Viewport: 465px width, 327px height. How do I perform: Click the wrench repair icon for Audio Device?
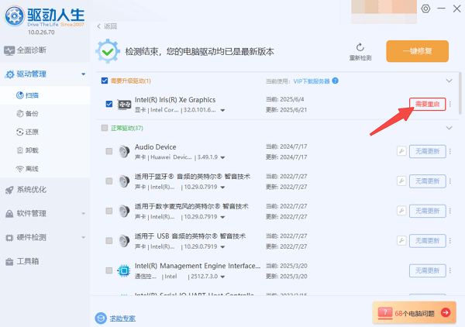(401, 151)
